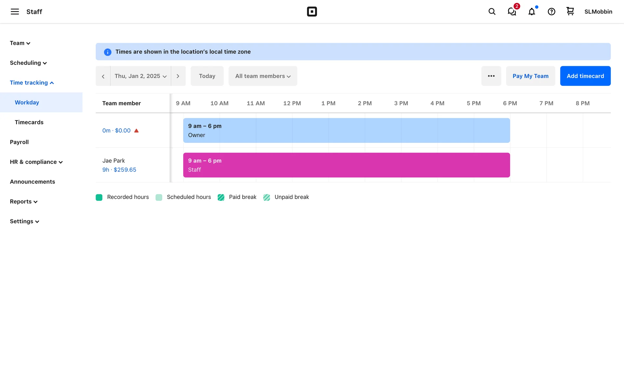Go to the next day arrow
Screen dimensions: 624x390
[178, 76]
